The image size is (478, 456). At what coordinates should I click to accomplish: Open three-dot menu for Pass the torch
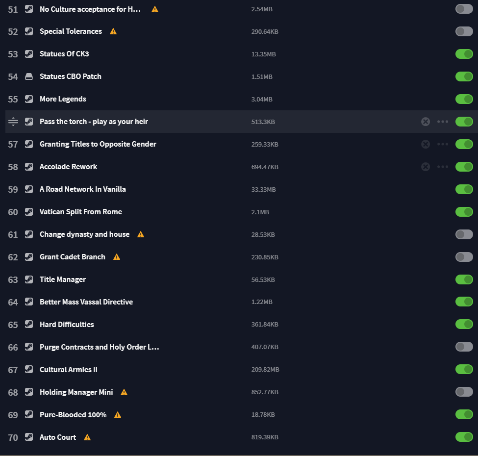443,122
